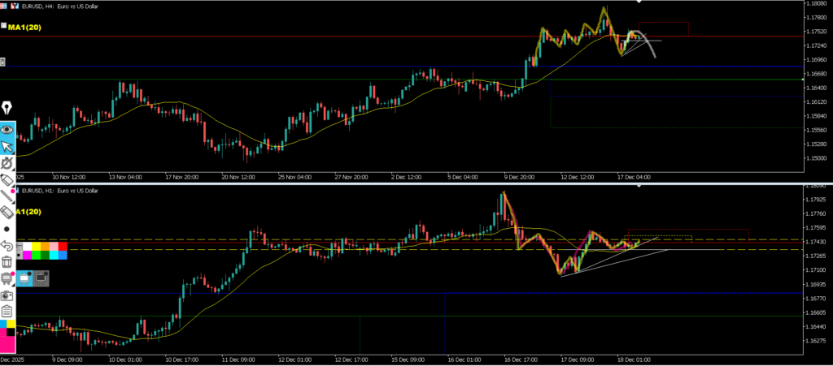Pick the white color swatch
Viewport: 833px width, 366px height.
[x=27, y=247]
